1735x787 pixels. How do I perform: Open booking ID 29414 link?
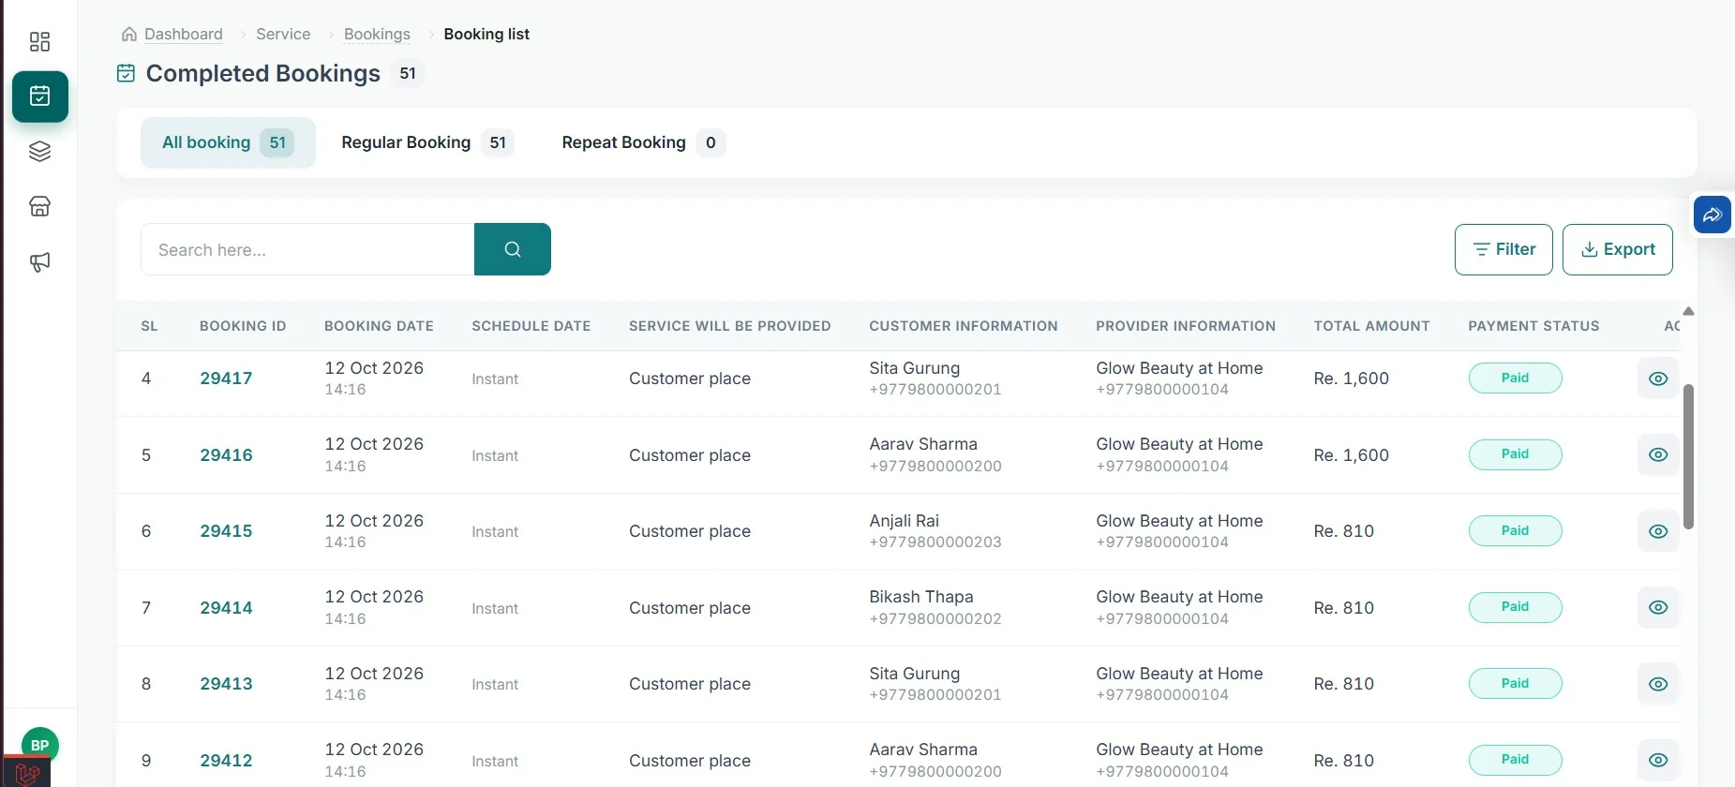226,608
